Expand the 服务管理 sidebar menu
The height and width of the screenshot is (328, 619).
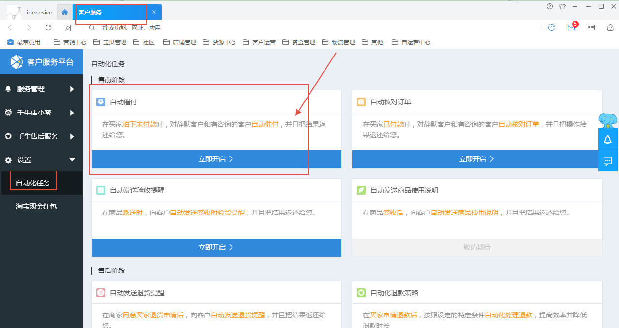pyautogui.click(x=41, y=89)
